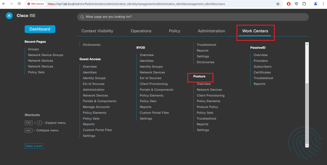Click the menu scrollbar thumb
327x165 pixels.
[x=307, y=113]
